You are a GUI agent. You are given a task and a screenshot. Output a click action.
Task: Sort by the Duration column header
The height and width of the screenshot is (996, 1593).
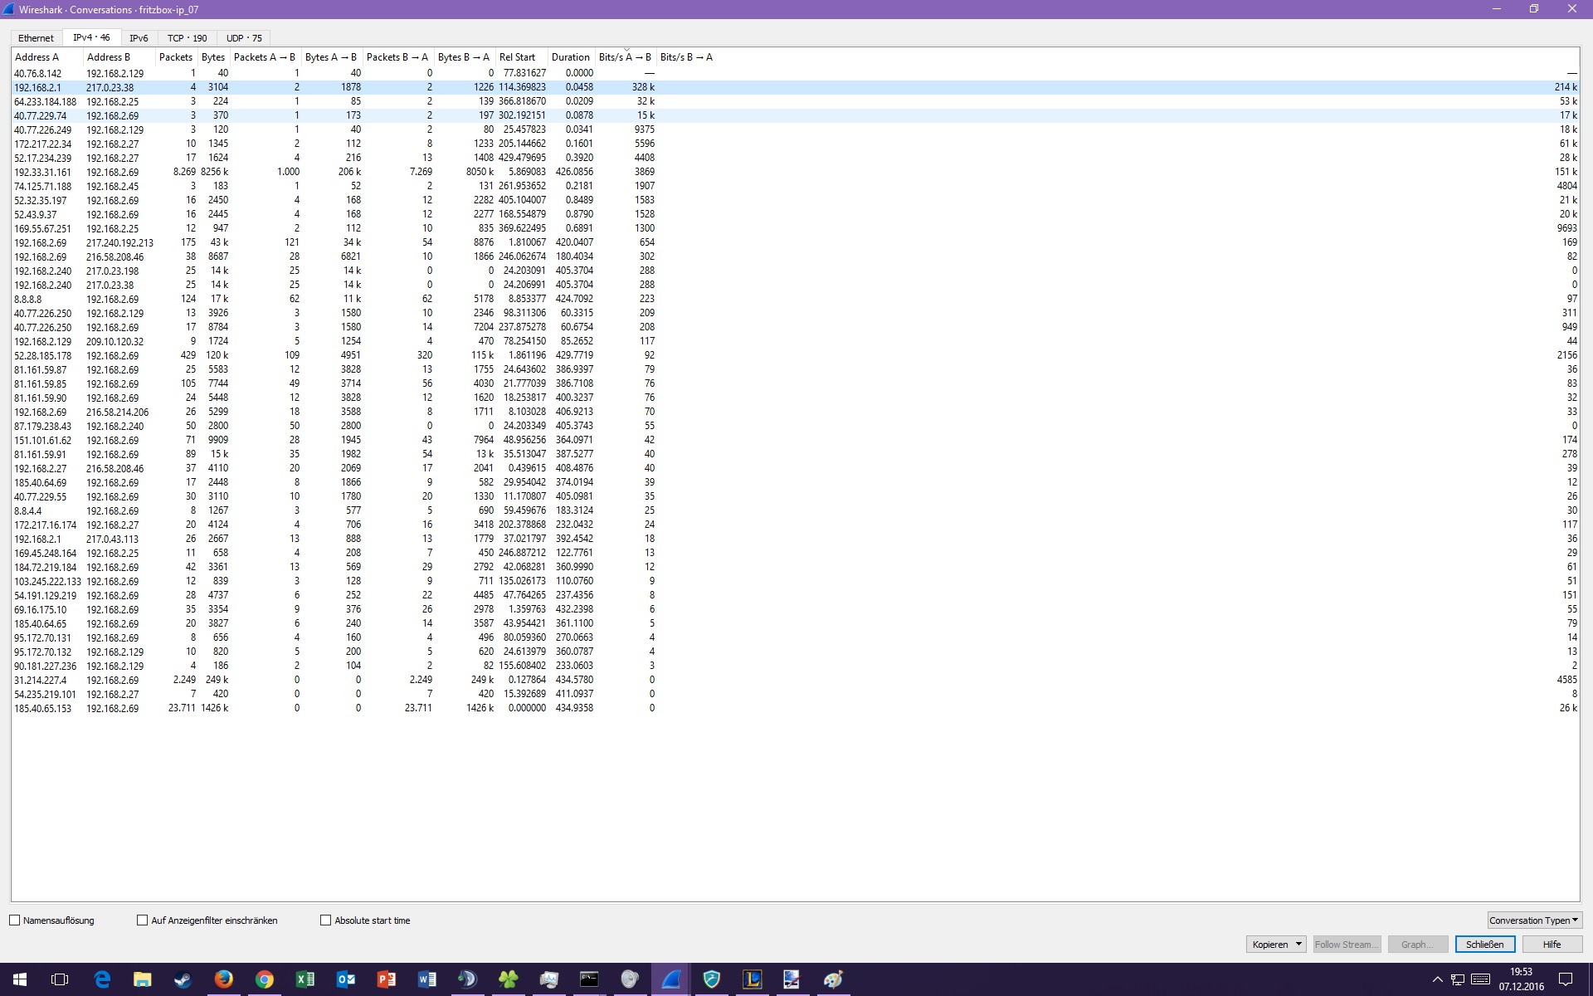[x=570, y=57]
